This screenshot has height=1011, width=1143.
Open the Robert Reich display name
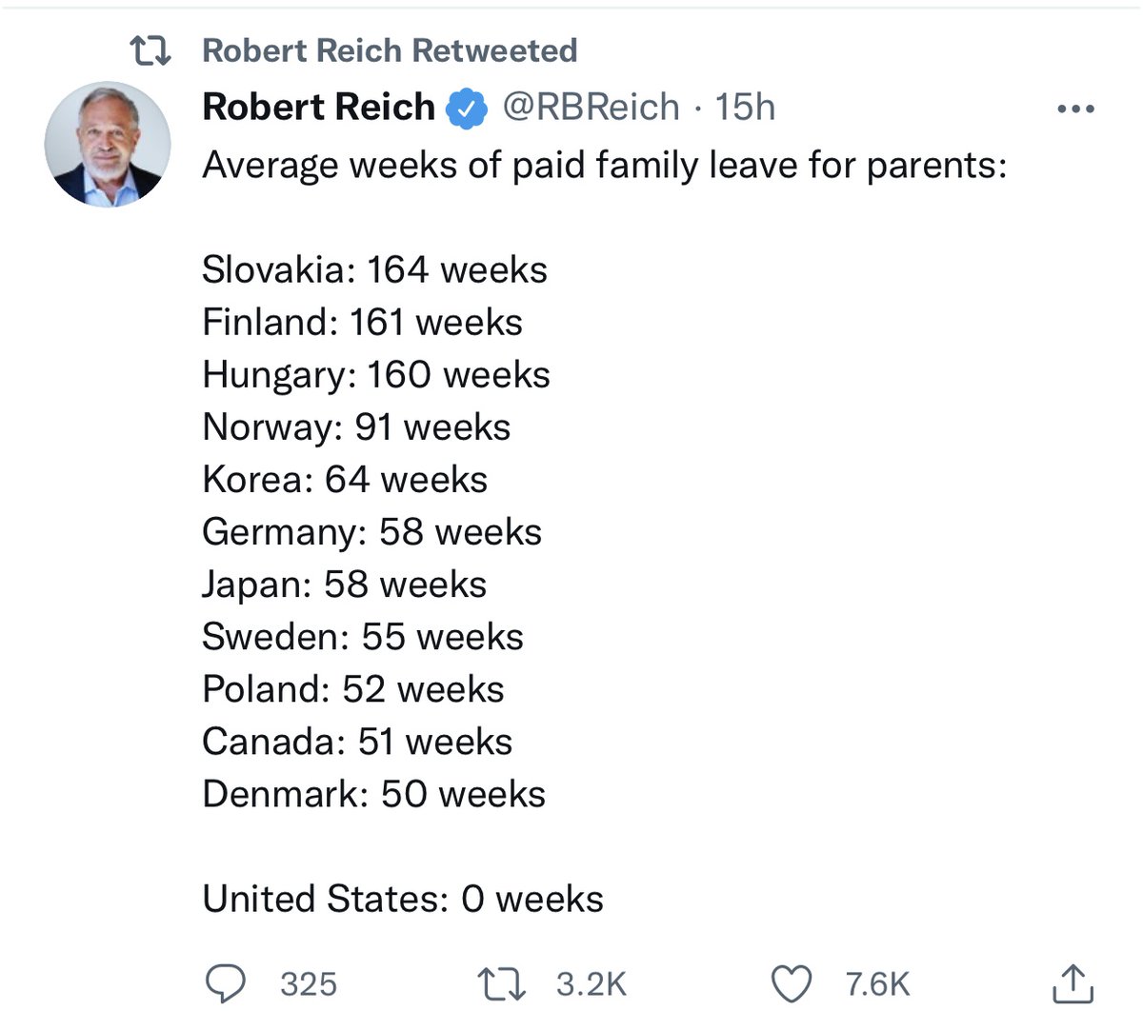click(x=319, y=107)
